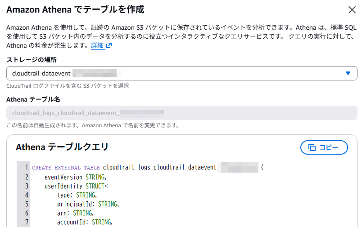Viewport: 362px width, 227px height.
Task: Click the 'type: STRING,' line
Action: (x=77, y=195)
